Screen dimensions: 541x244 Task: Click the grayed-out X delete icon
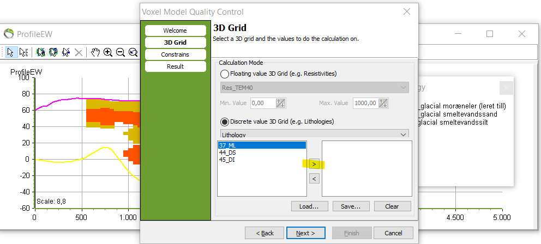pos(79,52)
